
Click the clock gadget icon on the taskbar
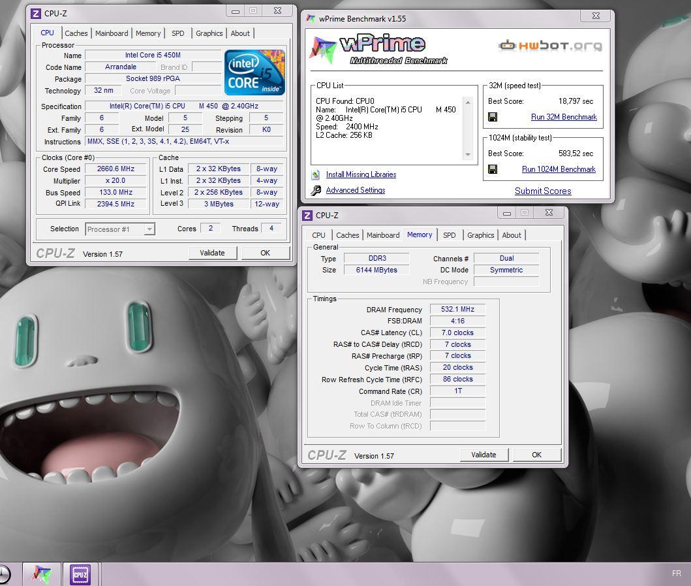(5, 575)
